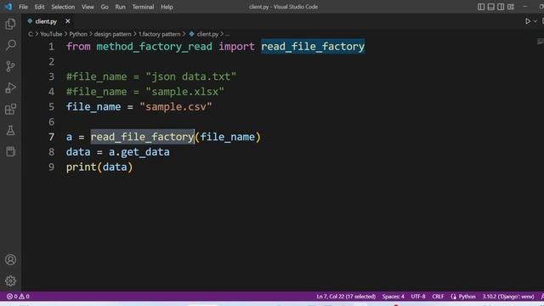This screenshot has width=544, height=306.
Task: Toggle the secondary side bar layout icon
Action: click(501, 7)
